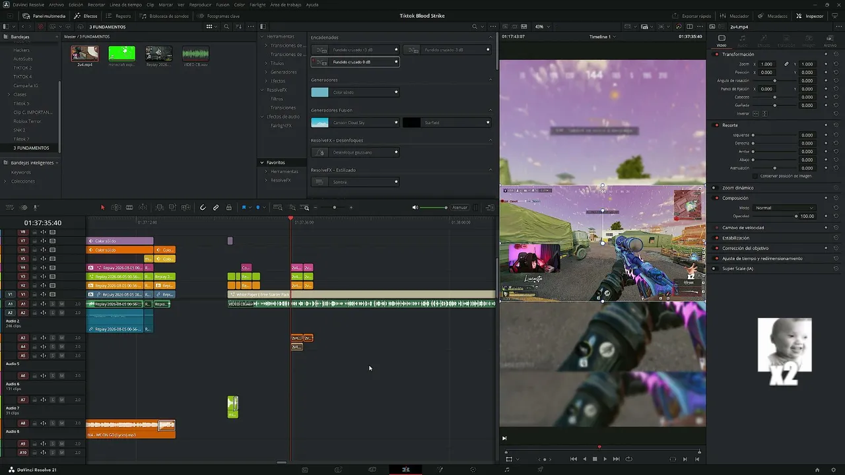
Task: Open the Audio tab in Inspector
Action: point(742,40)
